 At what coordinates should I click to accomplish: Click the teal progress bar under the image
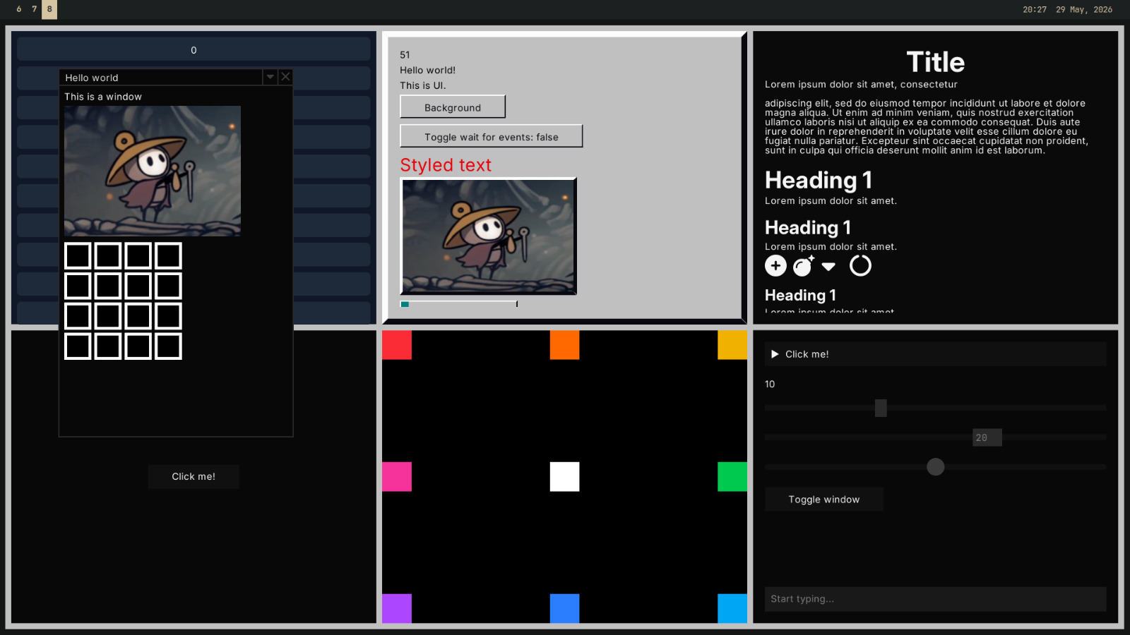tap(459, 304)
